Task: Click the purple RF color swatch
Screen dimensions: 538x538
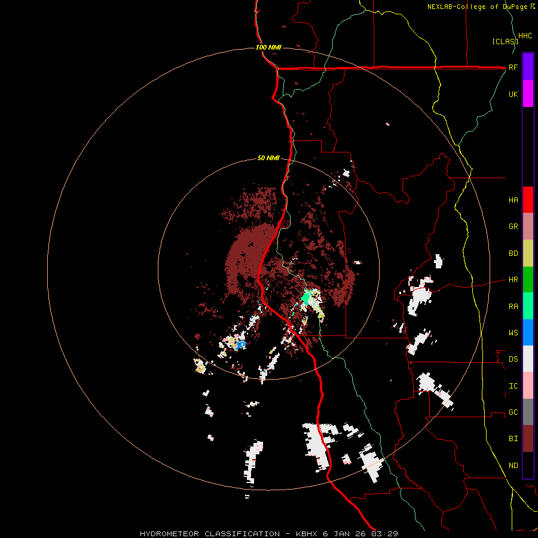Action: point(528,67)
